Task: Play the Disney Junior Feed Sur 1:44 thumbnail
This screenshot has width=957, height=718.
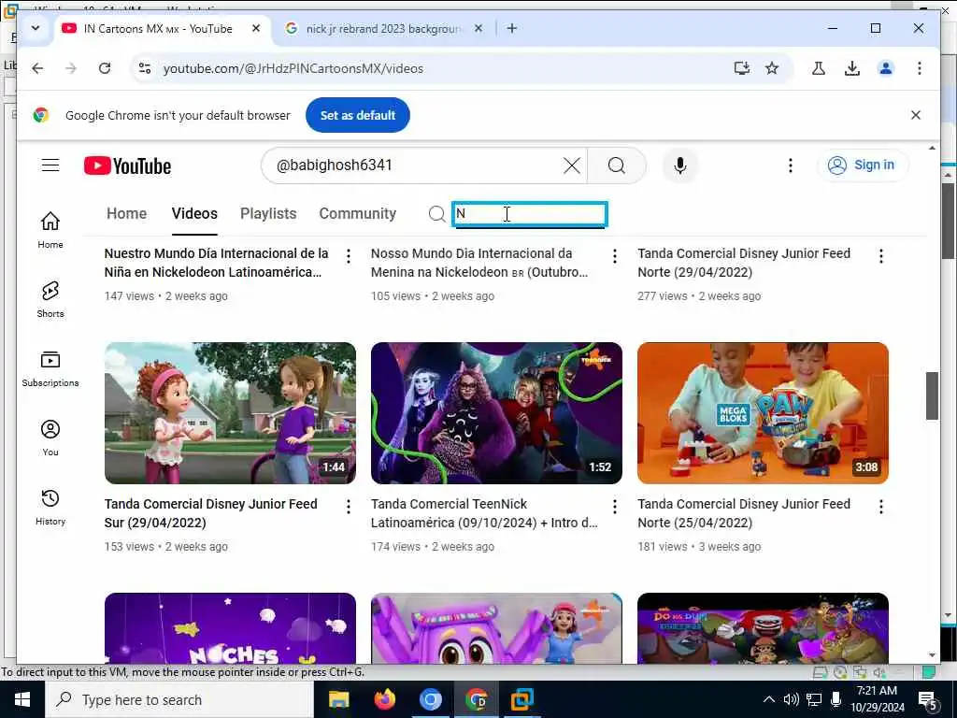Action: coord(230,412)
